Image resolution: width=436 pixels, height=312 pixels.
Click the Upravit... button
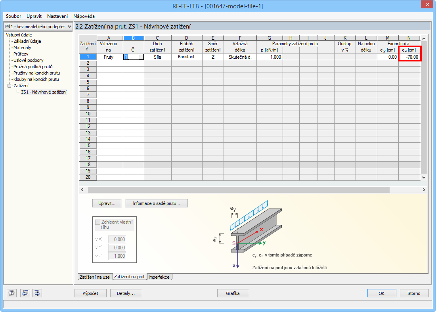(107, 203)
